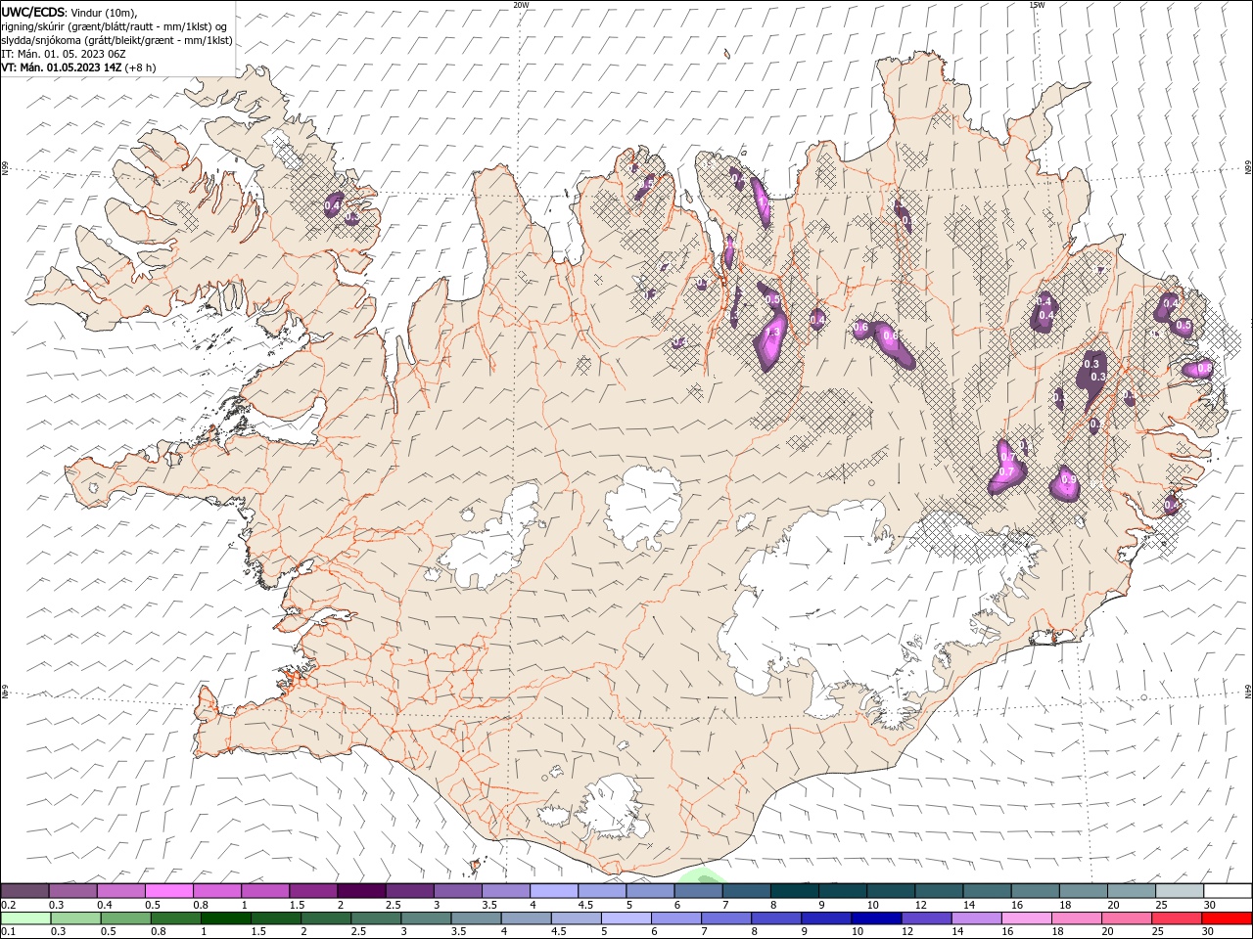The width and height of the screenshot is (1253, 939).
Task: Pick the lavender 4 swatch in the top scale
Action: click(554, 891)
